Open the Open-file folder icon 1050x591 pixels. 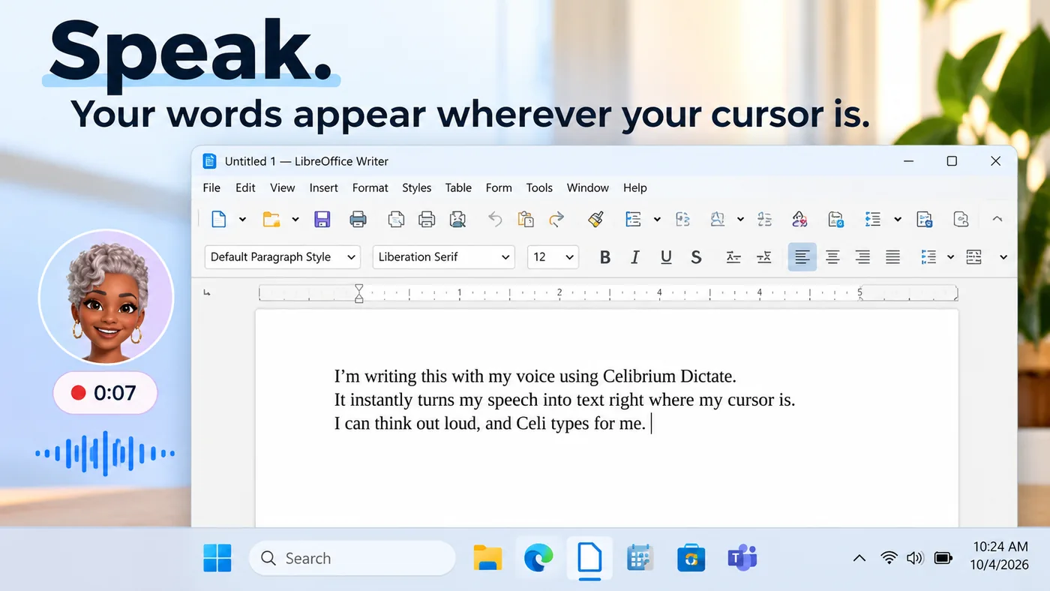[x=271, y=219]
